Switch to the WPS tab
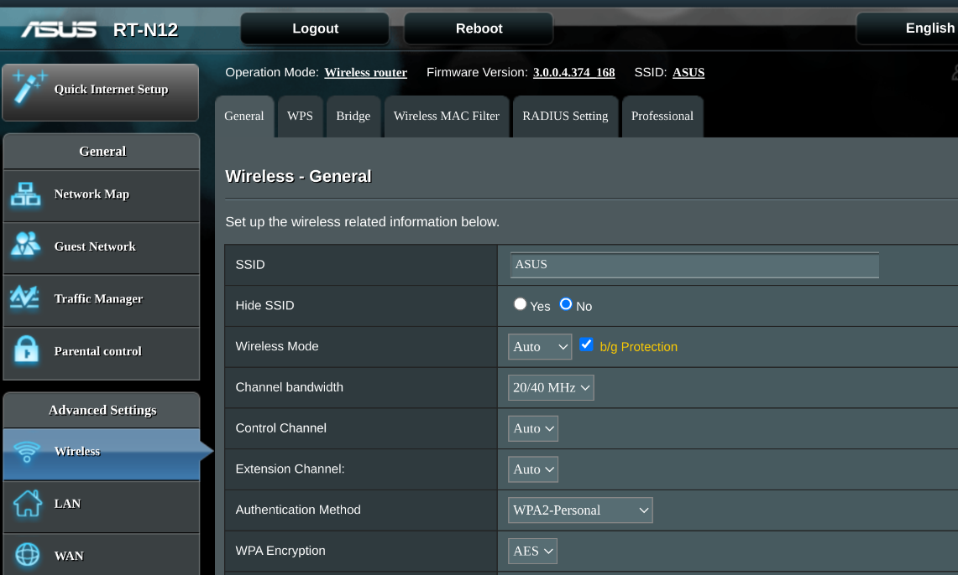The height and width of the screenshot is (575, 958). tap(300, 117)
